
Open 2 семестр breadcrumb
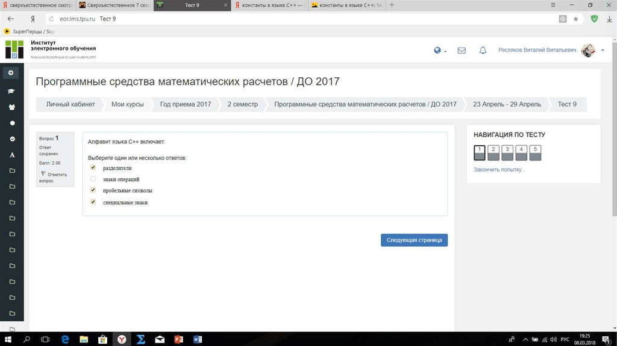[x=242, y=104]
